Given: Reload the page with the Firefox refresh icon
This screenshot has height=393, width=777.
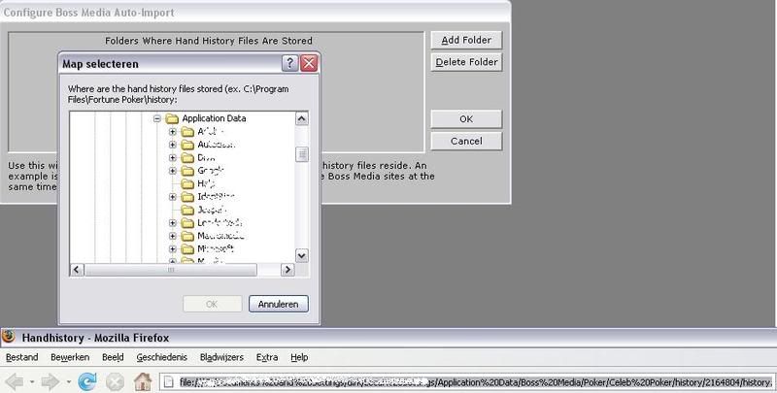Looking at the screenshot, I should point(87,381).
